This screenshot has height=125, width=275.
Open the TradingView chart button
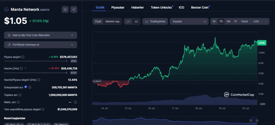pos(155,21)
